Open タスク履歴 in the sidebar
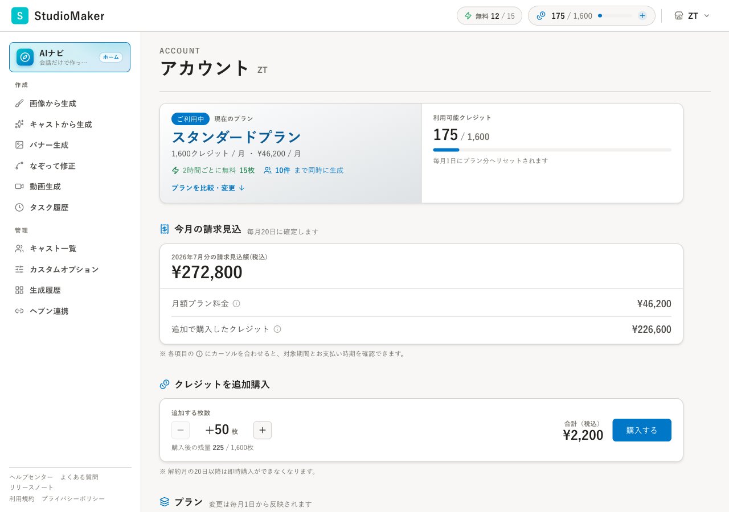Screen dimensions: 729x512 click(x=70, y=207)
